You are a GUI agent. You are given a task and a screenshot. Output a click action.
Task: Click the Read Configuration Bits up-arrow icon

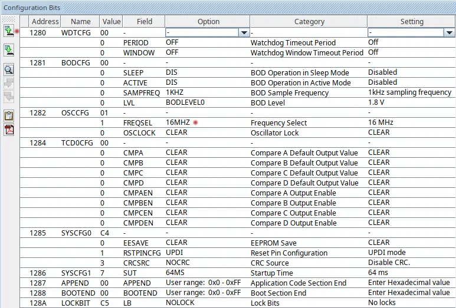9,30
